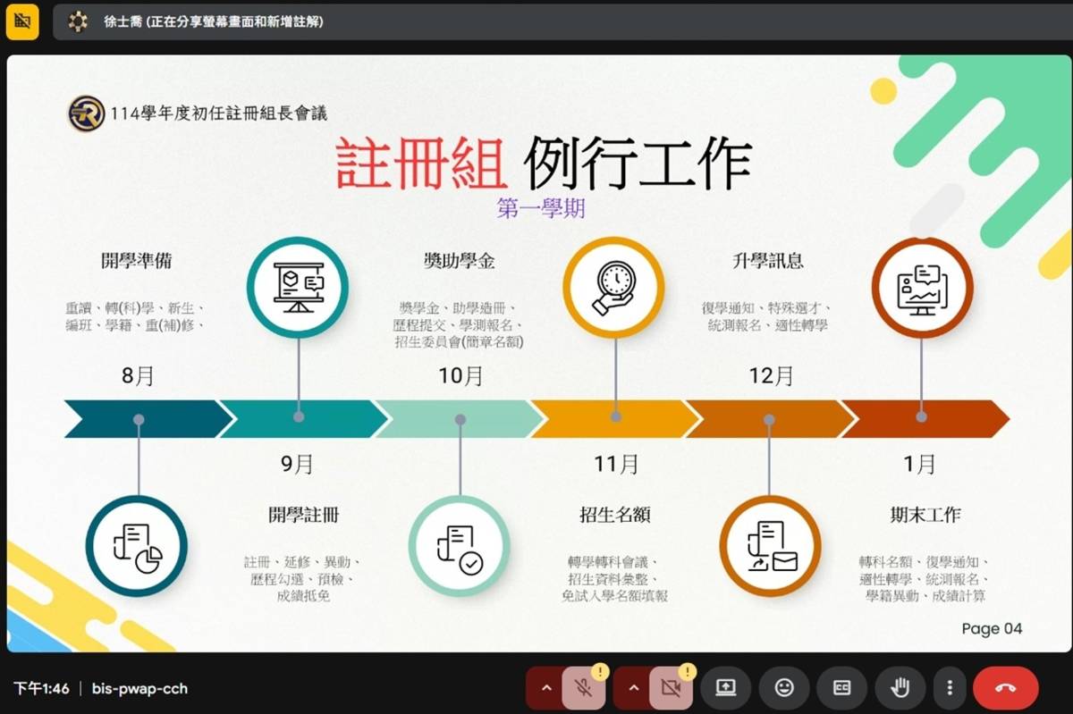The width and height of the screenshot is (1073, 714).
Task: Click the 12月 month label
Action: click(771, 376)
